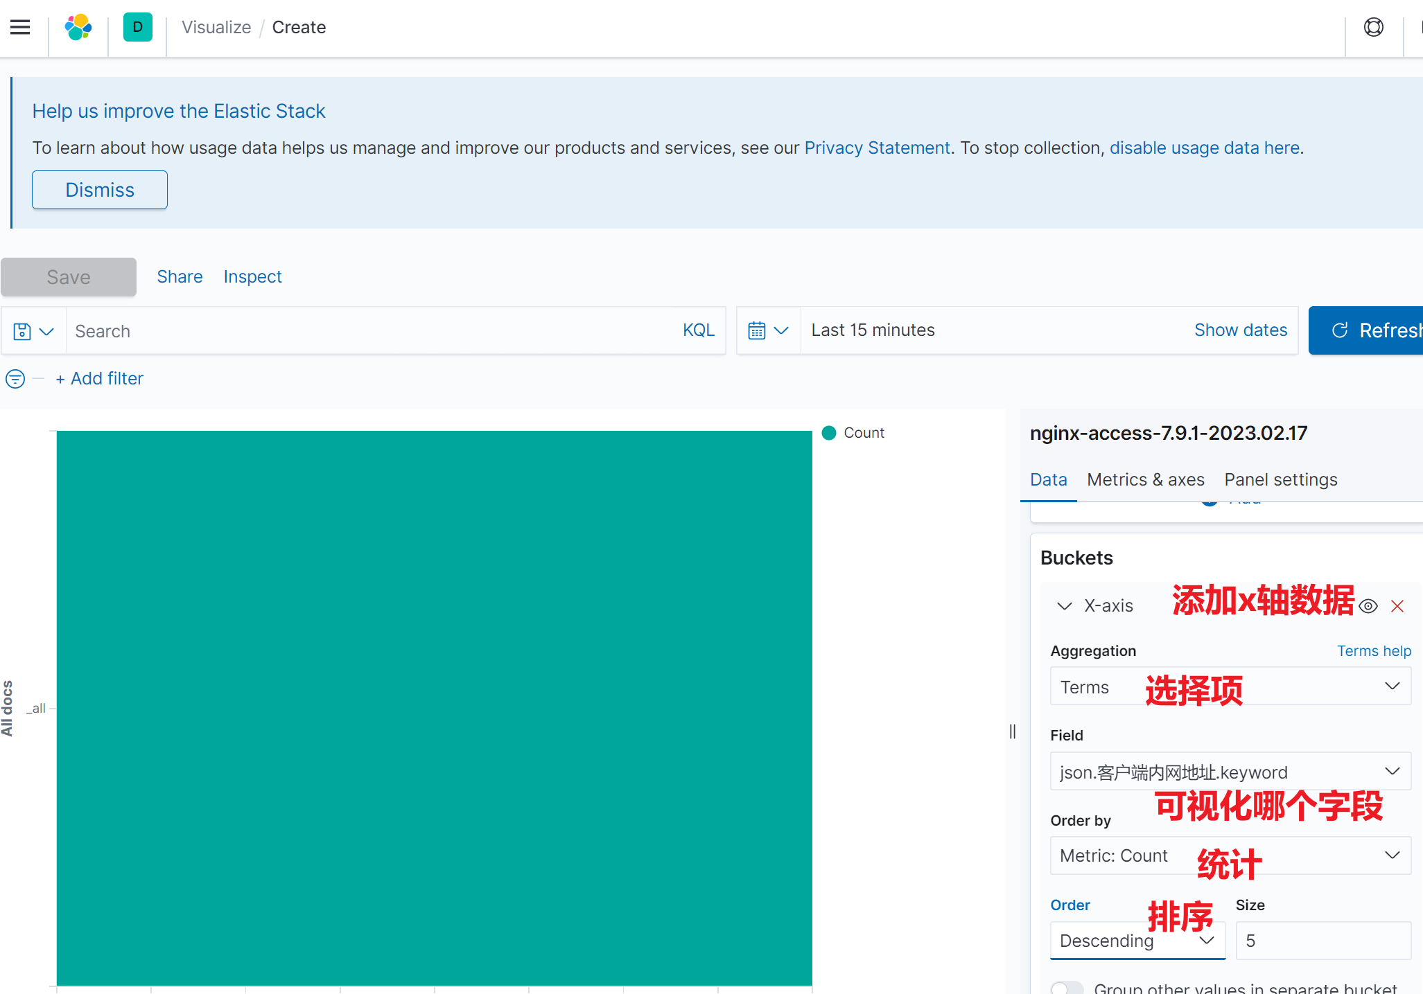Click the Count legend color dot
The image size is (1423, 994).
pos(828,433)
